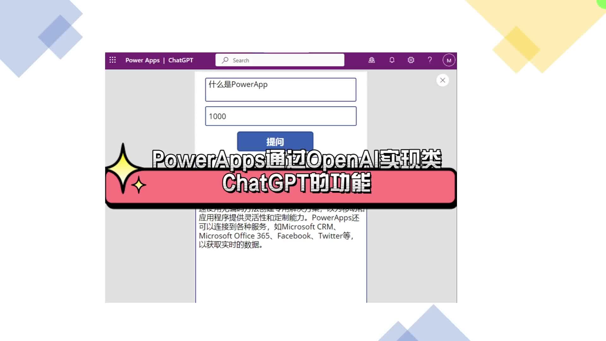Click the question field containing 什么是PowerApp
This screenshot has width=606, height=341.
281,90
